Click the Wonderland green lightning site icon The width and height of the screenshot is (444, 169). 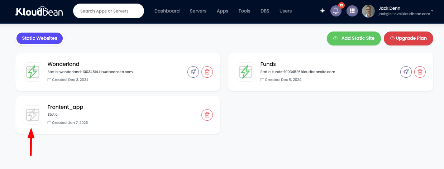pos(33,72)
